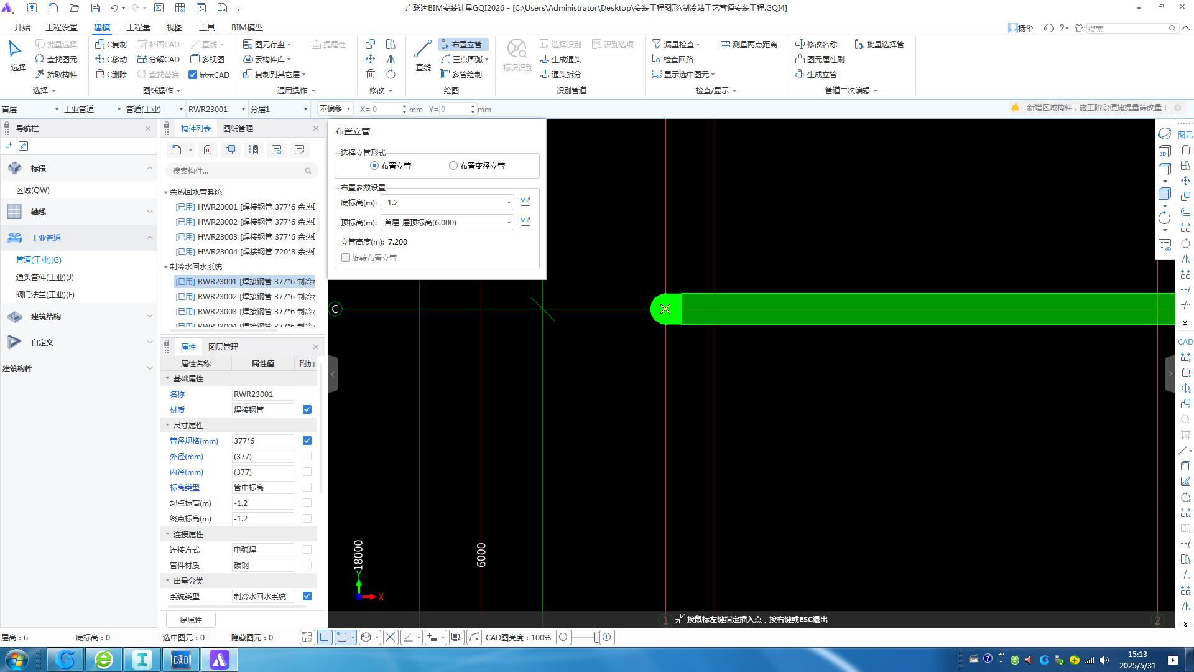Viewport: 1194px width, 672px height.
Task: Click the 提属性 button below properties
Action: [191, 620]
